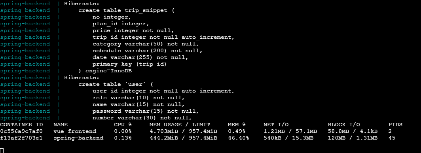Select the vue-frontend name in stats
Viewport: 421px width, 153px height.
[x=75, y=131]
